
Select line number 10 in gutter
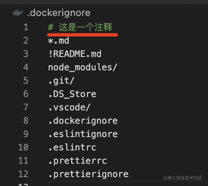23,147
